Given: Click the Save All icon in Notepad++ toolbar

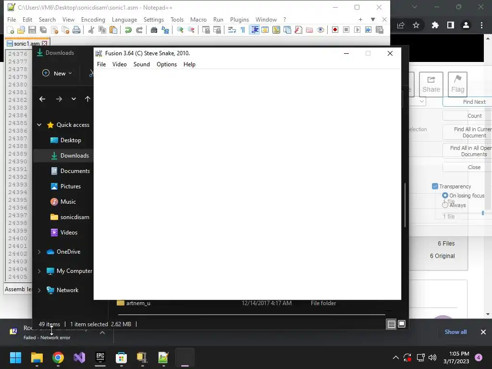Looking at the screenshot, I should click(43, 30).
